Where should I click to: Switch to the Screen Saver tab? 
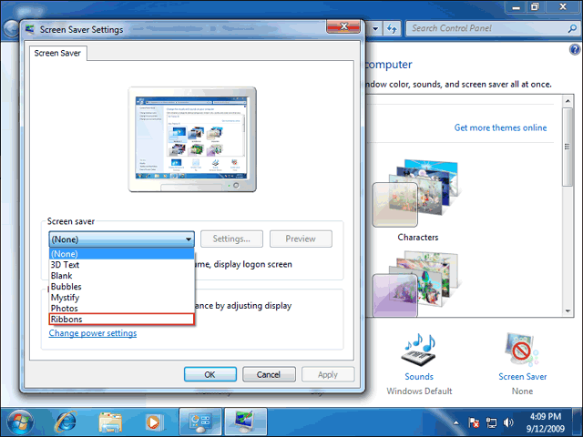tap(57, 53)
